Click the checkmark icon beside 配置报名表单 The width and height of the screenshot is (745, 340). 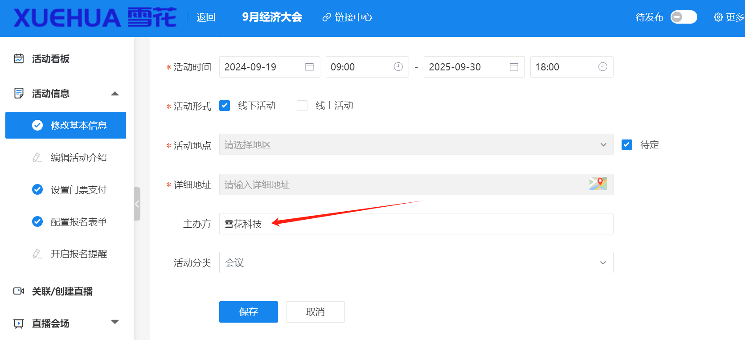point(37,221)
